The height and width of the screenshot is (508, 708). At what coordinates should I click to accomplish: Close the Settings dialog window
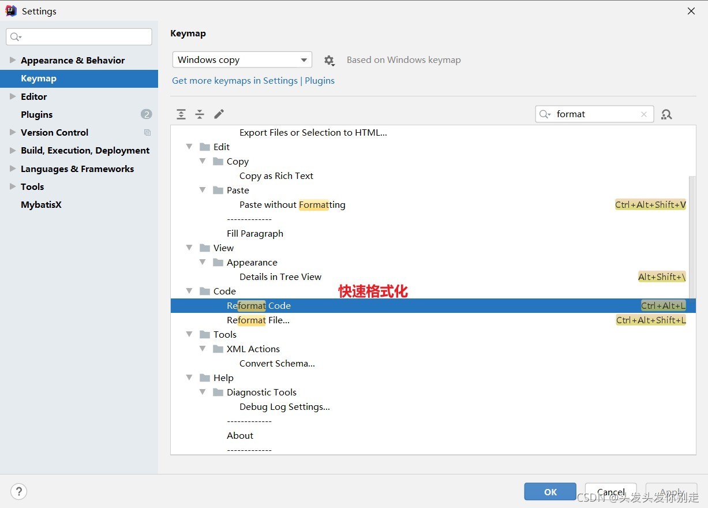click(x=691, y=11)
